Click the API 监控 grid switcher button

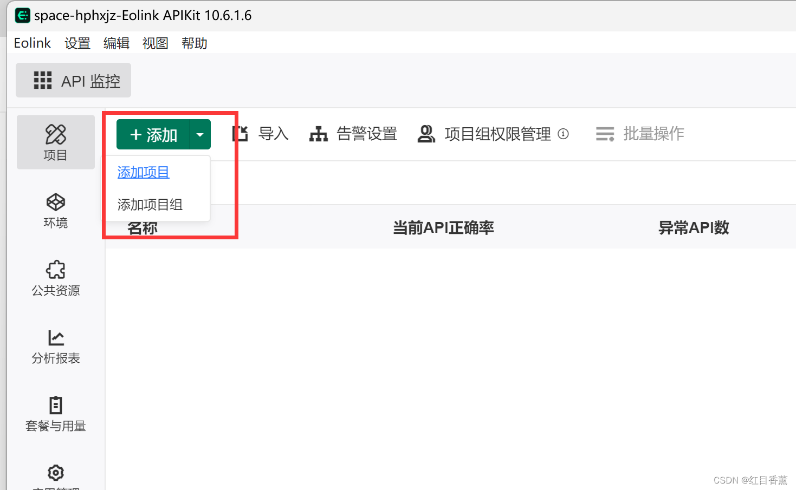74,80
